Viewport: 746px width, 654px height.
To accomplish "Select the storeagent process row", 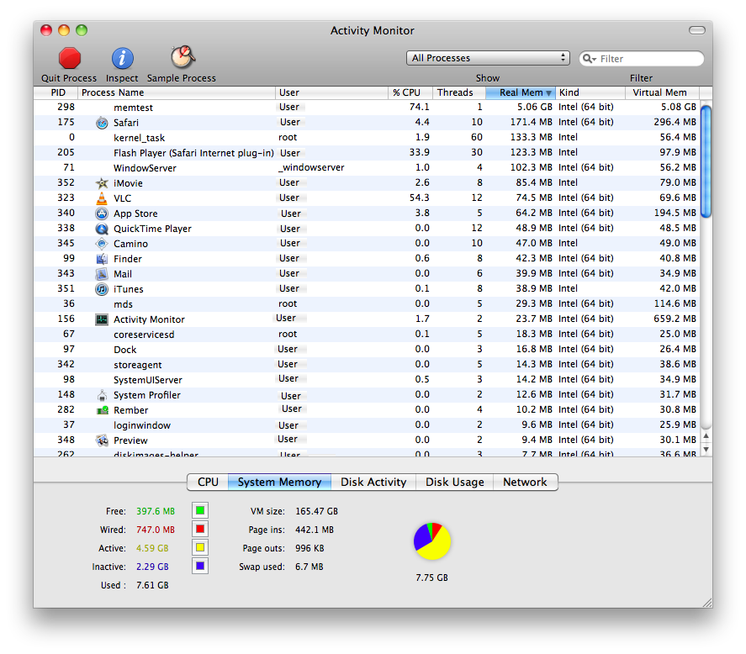I will click(x=367, y=365).
